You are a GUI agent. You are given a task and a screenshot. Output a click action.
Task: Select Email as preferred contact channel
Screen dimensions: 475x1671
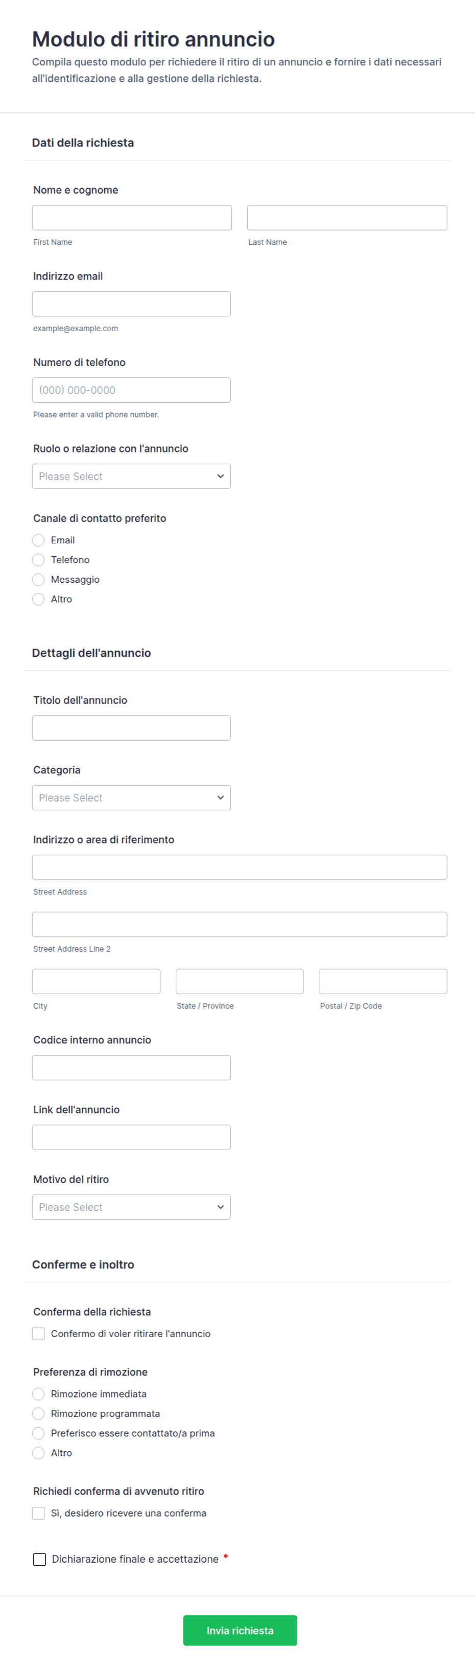point(39,540)
